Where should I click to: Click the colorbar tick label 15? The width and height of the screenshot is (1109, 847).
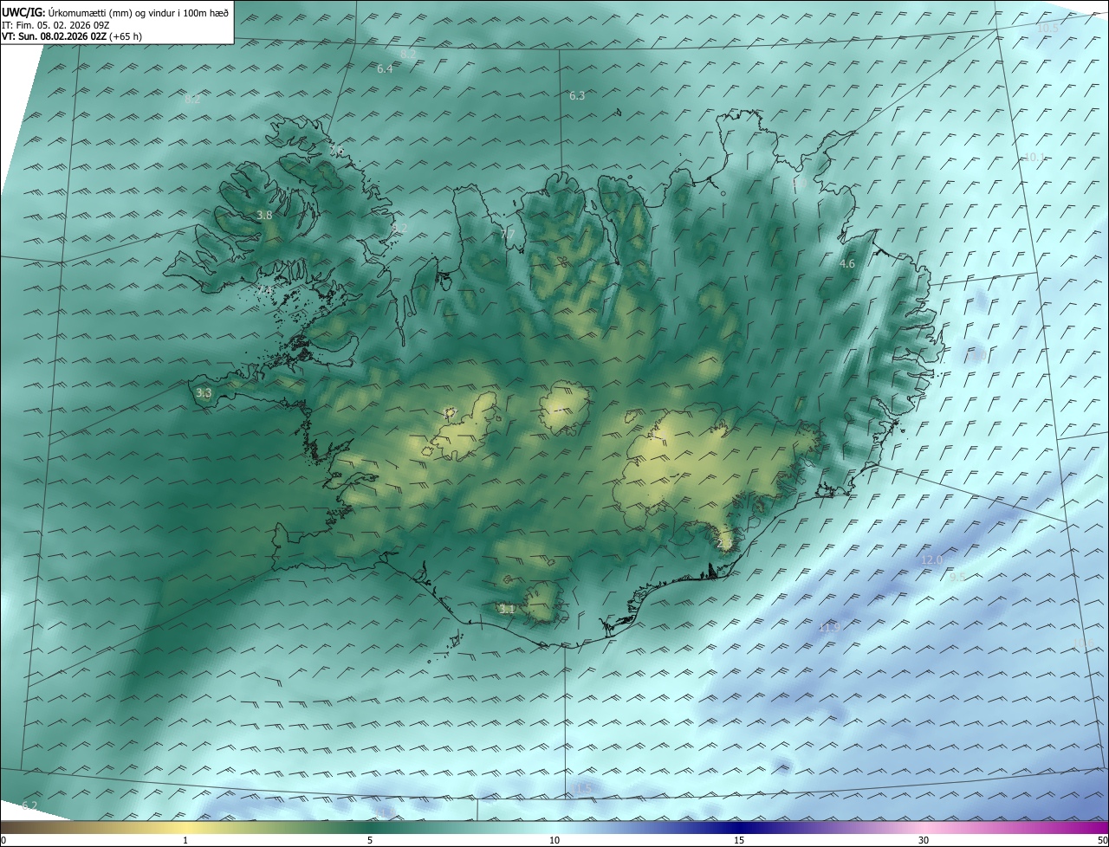(739, 840)
